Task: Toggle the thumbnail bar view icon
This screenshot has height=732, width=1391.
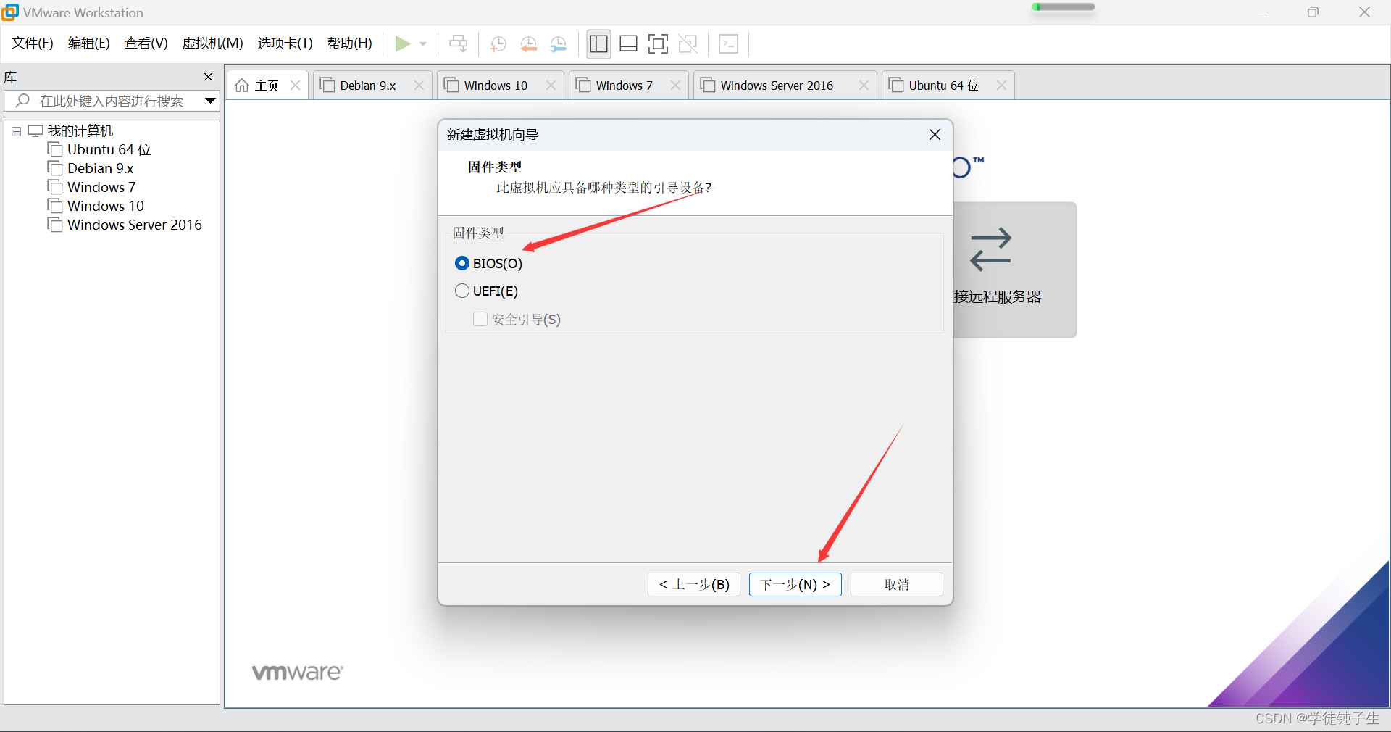Action: (629, 44)
